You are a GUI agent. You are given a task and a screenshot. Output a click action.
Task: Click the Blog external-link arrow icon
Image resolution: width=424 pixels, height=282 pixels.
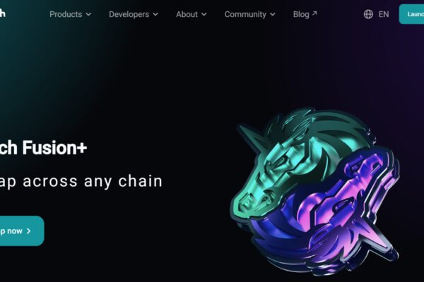click(x=314, y=13)
